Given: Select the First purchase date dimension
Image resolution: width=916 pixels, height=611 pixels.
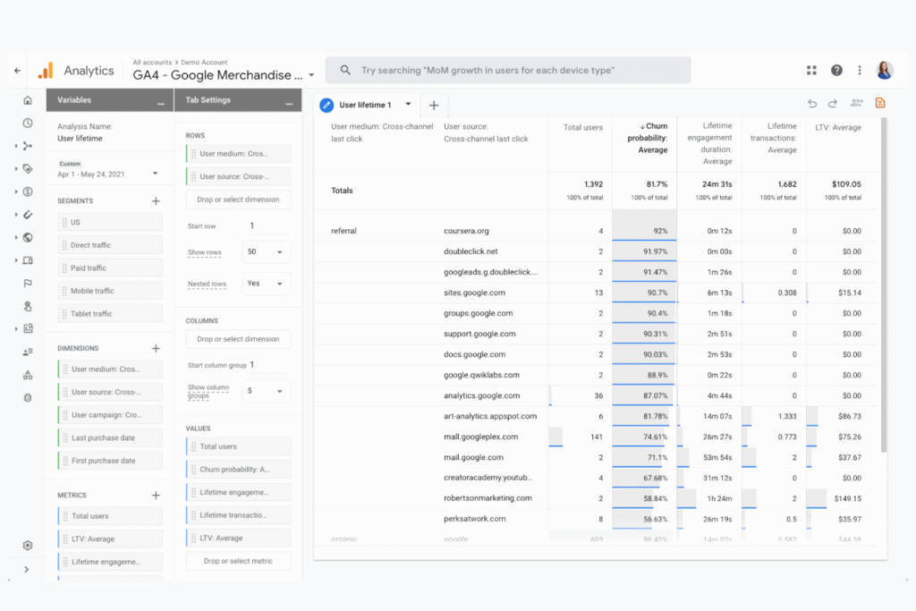Looking at the screenshot, I should pos(110,461).
